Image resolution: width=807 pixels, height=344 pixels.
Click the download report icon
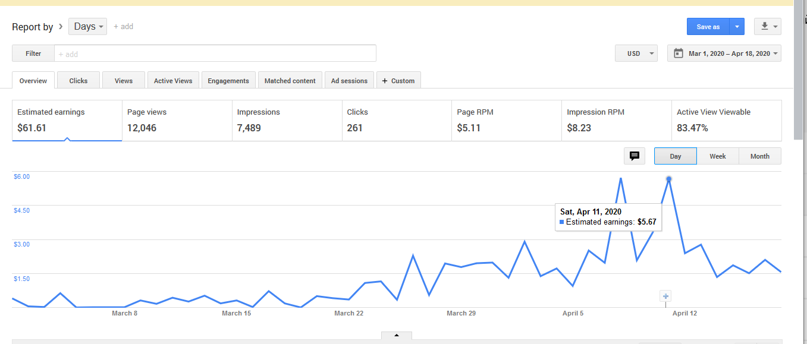764,27
